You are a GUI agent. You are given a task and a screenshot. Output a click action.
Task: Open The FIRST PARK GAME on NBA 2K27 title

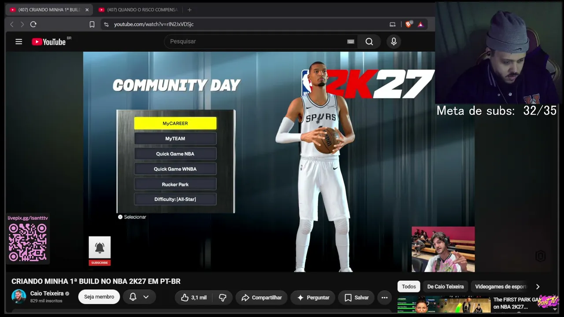tap(517, 303)
